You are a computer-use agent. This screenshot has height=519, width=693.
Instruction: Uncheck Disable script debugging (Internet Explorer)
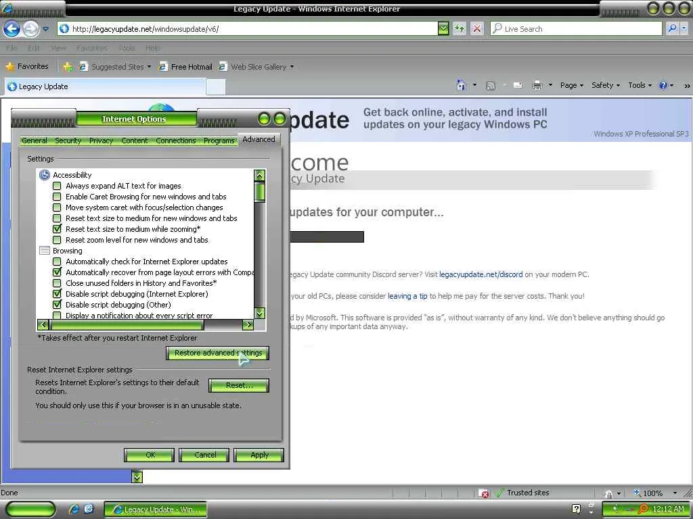tap(57, 294)
